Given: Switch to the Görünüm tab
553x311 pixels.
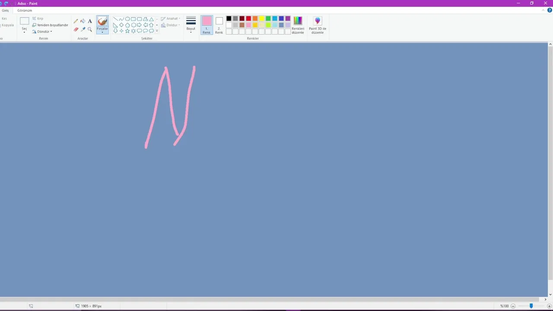Looking at the screenshot, I should pyautogui.click(x=25, y=10).
